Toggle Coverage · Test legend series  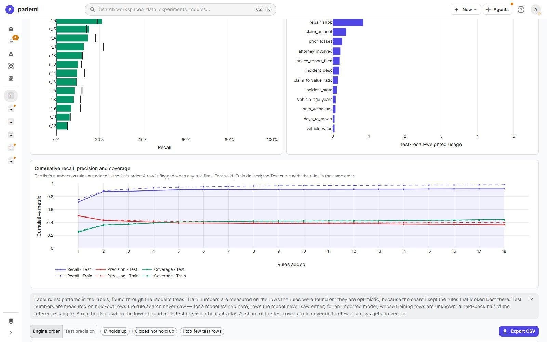(163, 269)
